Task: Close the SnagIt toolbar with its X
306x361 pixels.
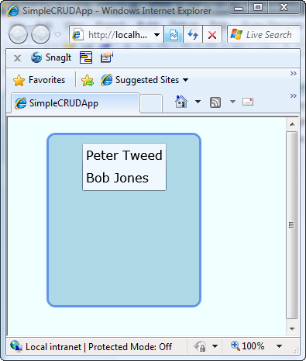Action: [17, 58]
